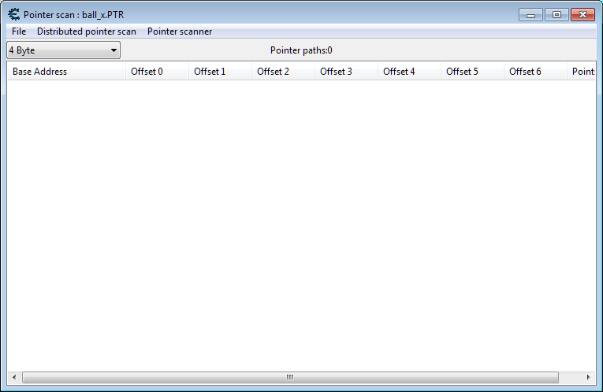This screenshot has width=603, height=392.
Task: Click the partially visible Points column header
Action: pyautogui.click(x=582, y=72)
